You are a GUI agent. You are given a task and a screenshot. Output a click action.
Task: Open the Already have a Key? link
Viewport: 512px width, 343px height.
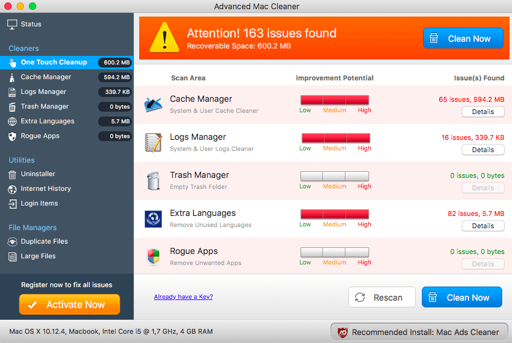[183, 297]
